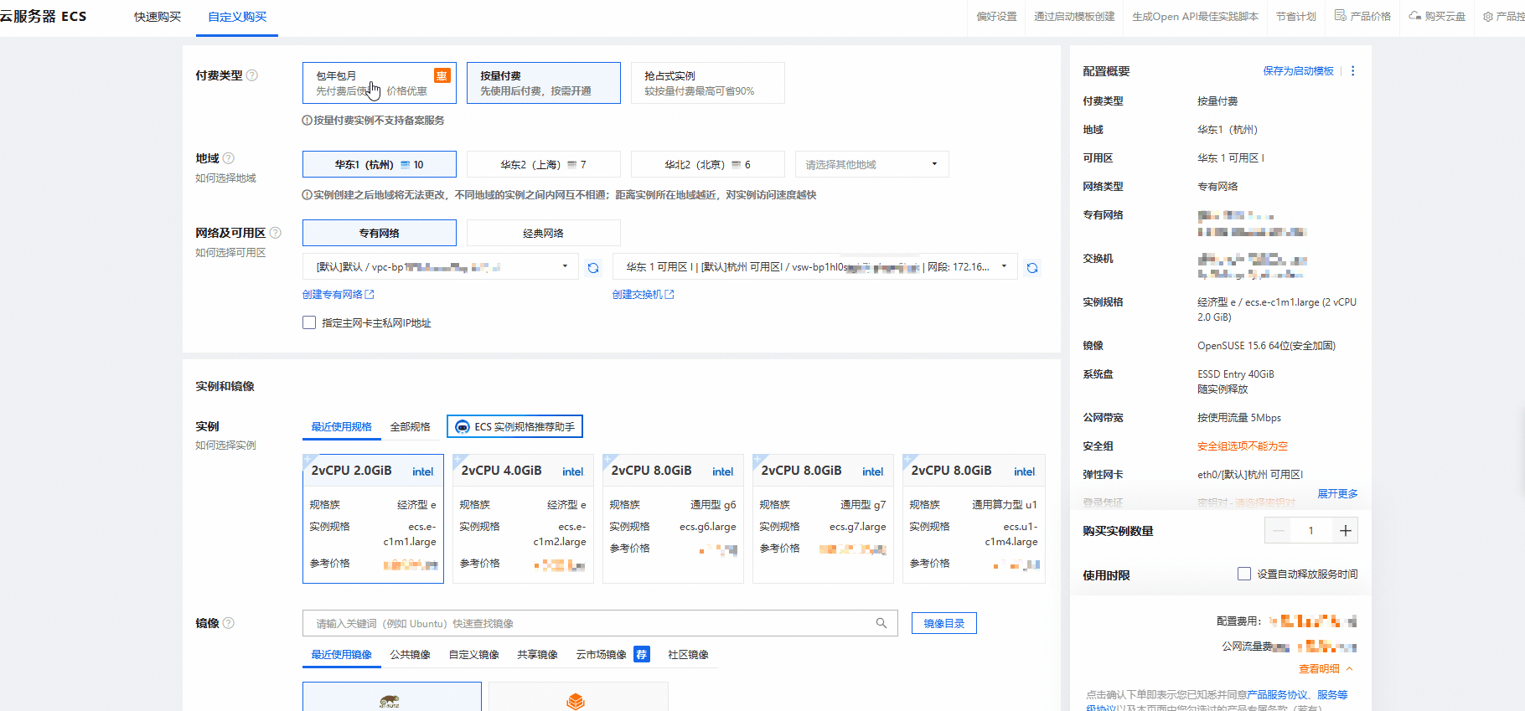This screenshot has height=711, width=1525.
Task: Click the 惠 discount badge on 包年包月
Action: [442, 75]
